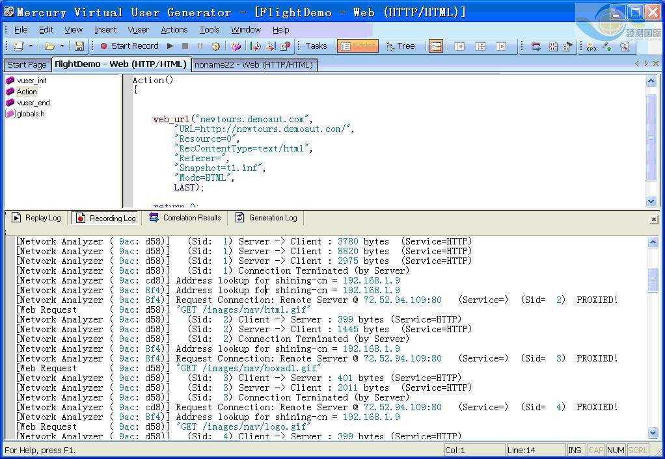
Task: Expand the arrow beside the Open folder icon
Action: point(62,46)
